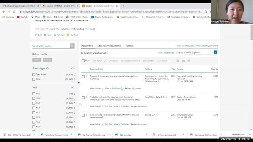The height and width of the screenshot is (142, 253).
Task: View at Publisher info icon for Dropout
Action: click(x=122, y=88)
